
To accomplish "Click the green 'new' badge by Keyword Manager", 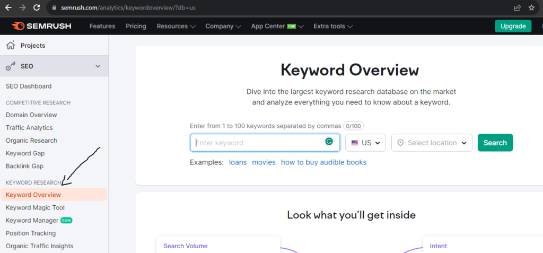I will pos(66,221).
